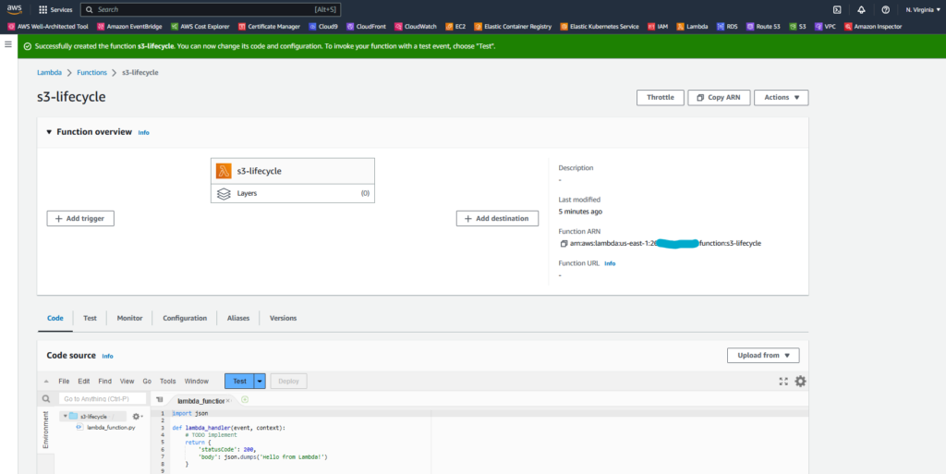Open the left navigation hamburger menu
The width and height of the screenshot is (946, 474).
(8, 44)
